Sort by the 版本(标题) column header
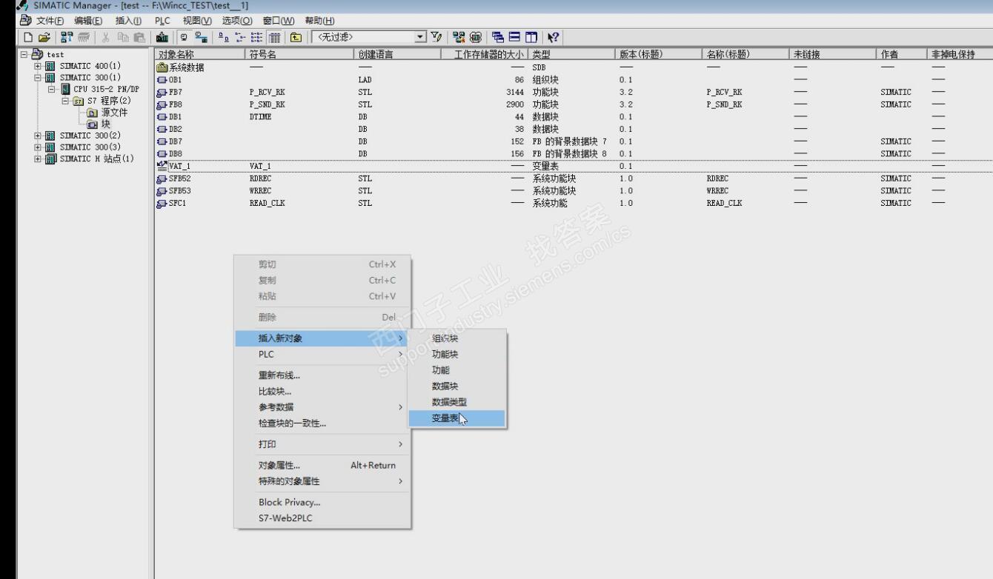The image size is (993, 579). tap(658, 55)
